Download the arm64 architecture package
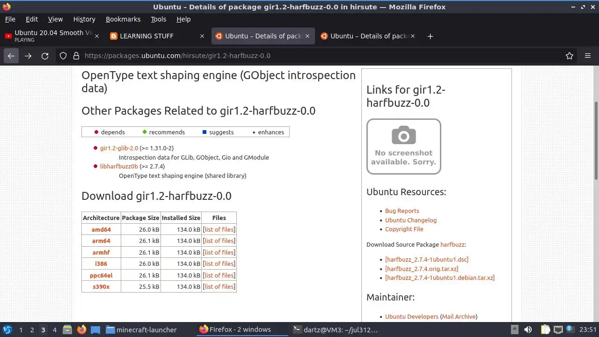Screen dimensions: 599x337 click(101, 241)
